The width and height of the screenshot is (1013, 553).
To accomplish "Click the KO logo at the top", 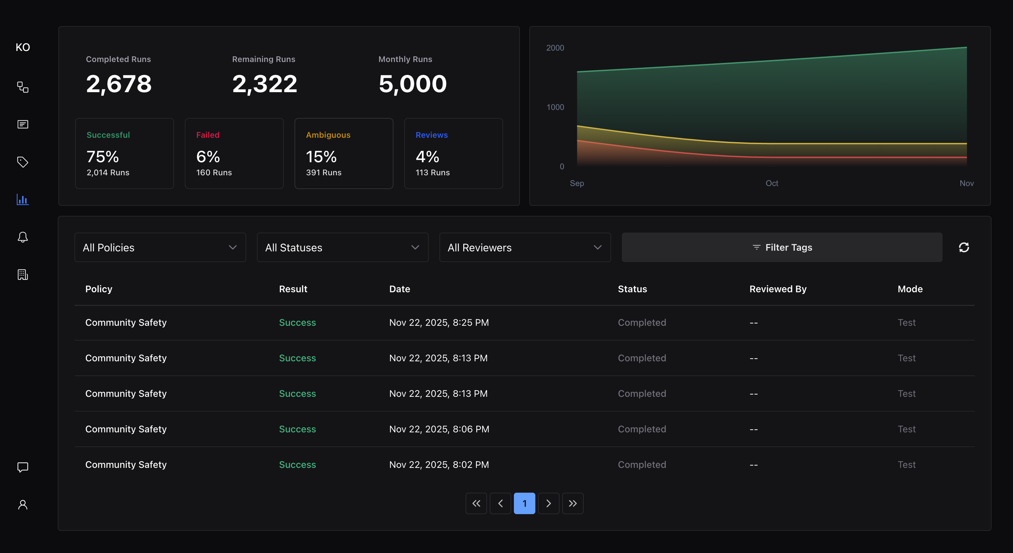I will click(x=22, y=47).
